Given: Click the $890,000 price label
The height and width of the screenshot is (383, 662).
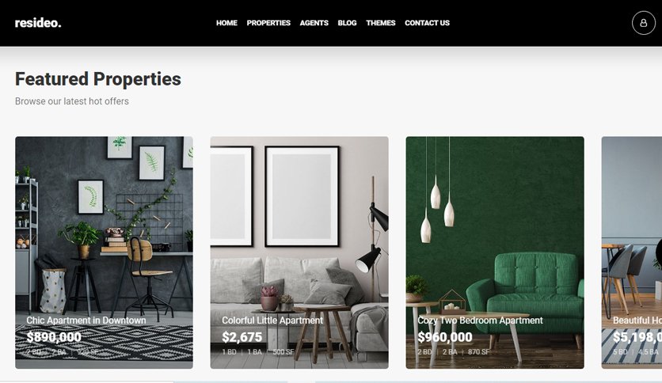Looking at the screenshot, I should point(54,337).
